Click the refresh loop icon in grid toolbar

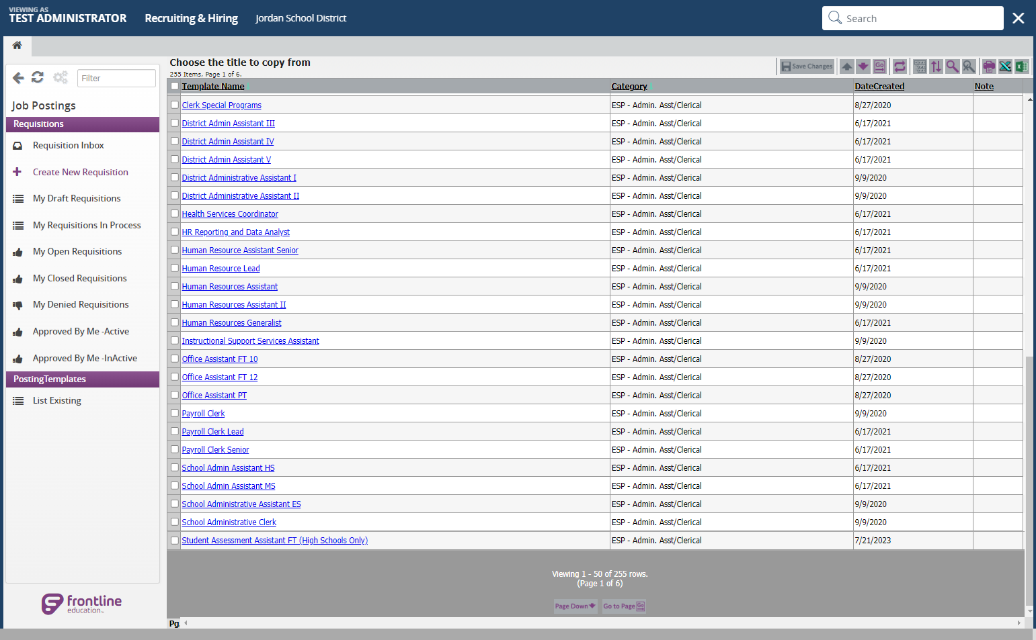(900, 66)
